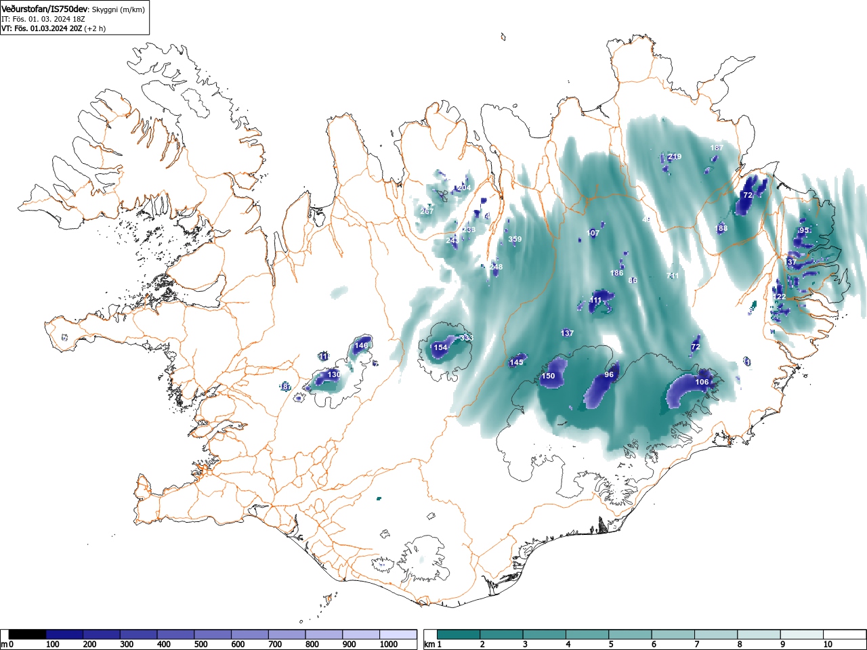Select the swatch between 700 and 800 m
This screenshot has height=650, width=867.
pyautogui.click(x=287, y=634)
